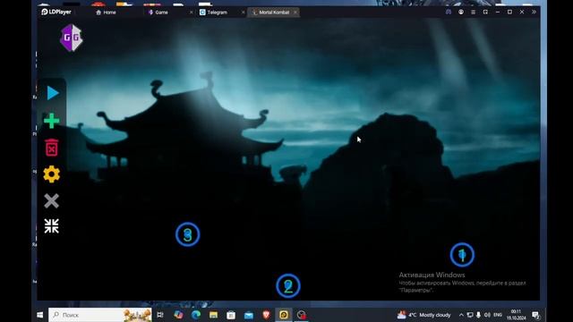
Task: Collapse LDPlayer side toolbar double-chevron
Action: point(534,12)
